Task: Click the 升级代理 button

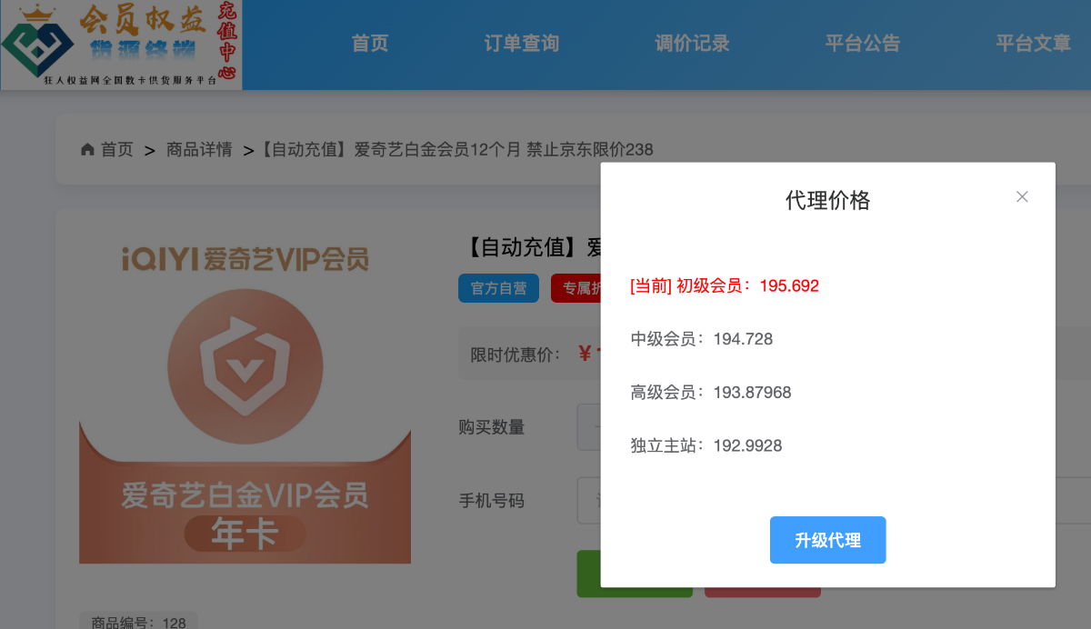Action: coord(827,540)
